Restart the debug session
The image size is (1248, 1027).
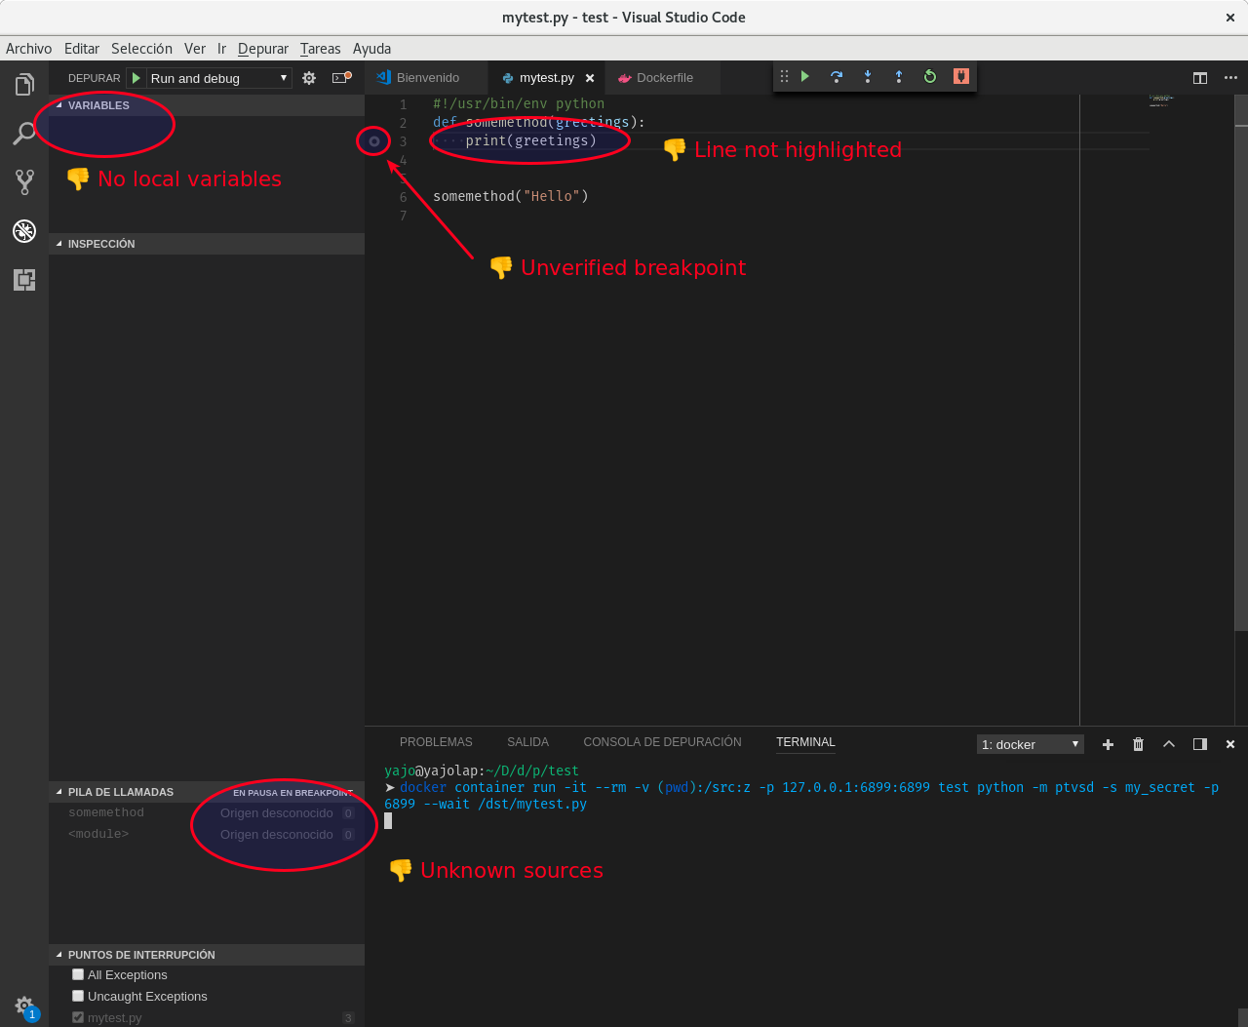(929, 76)
